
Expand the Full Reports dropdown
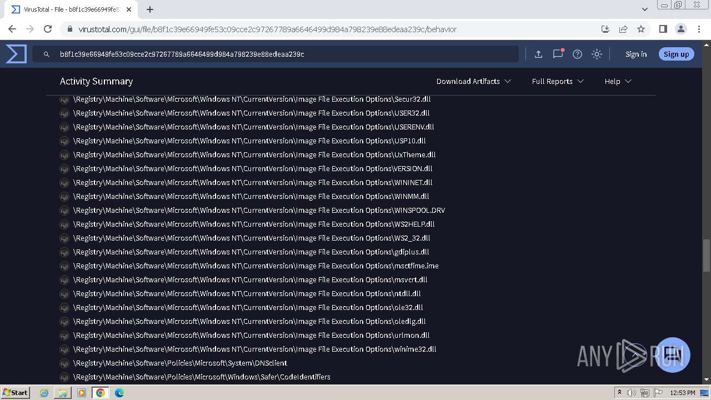(x=558, y=81)
